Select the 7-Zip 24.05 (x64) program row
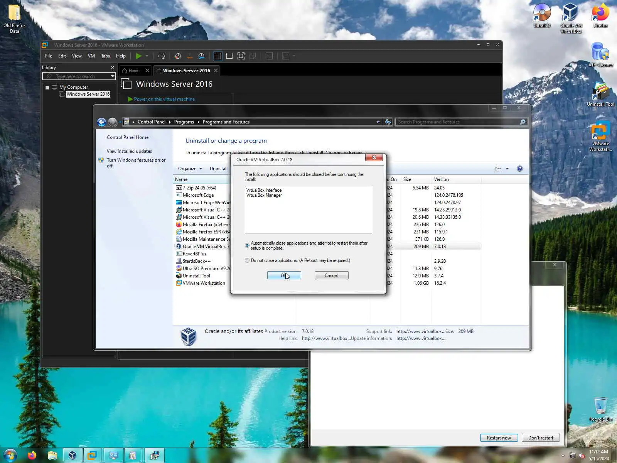The image size is (617, 463). 328,188
